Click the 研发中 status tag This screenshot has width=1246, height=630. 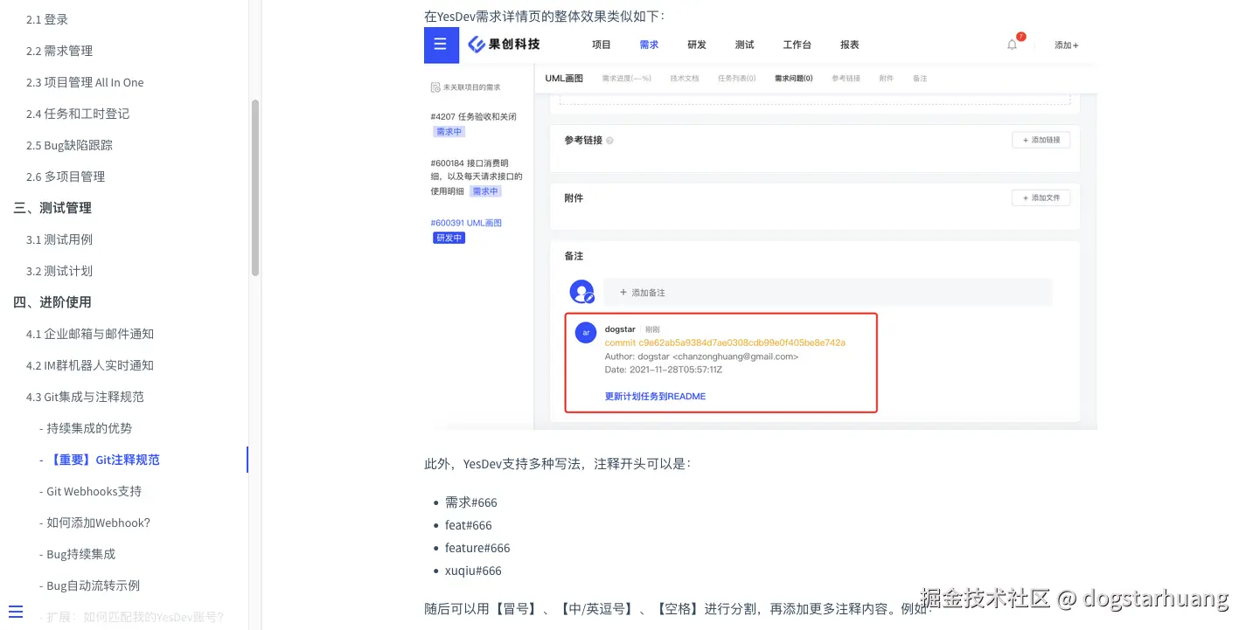point(449,238)
